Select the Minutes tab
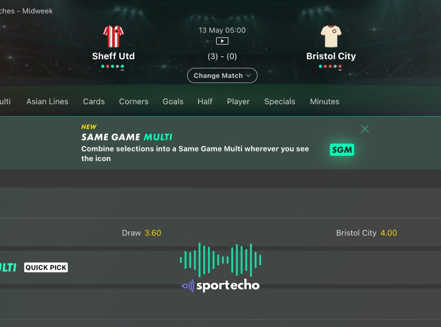The width and height of the screenshot is (441, 327). click(324, 101)
